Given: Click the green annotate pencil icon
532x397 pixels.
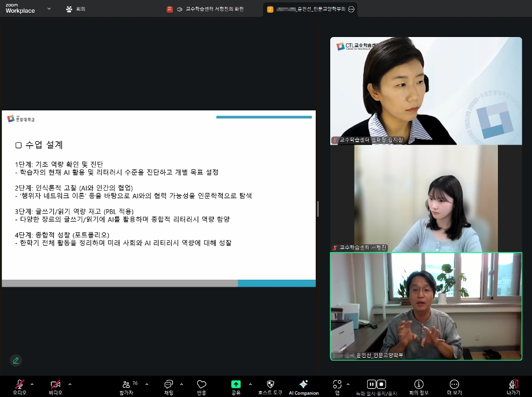Looking at the screenshot, I should tap(16, 361).
